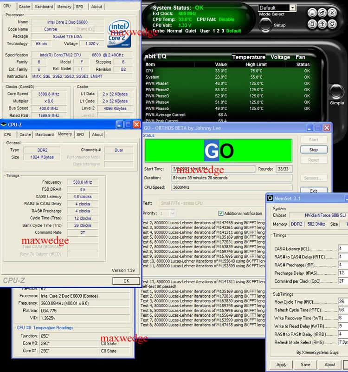Click the round minimize icon in abit EQ
Viewport: 348px width, 372px height.
tap(312, 13)
